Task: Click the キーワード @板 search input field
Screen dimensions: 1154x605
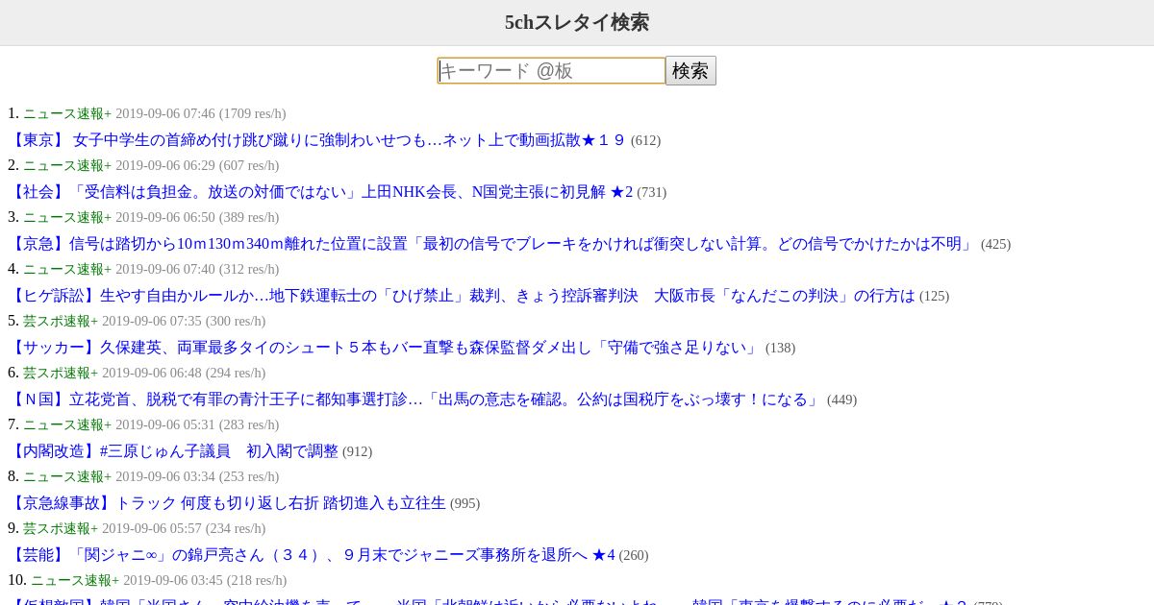Action: (x=551, y=71)
